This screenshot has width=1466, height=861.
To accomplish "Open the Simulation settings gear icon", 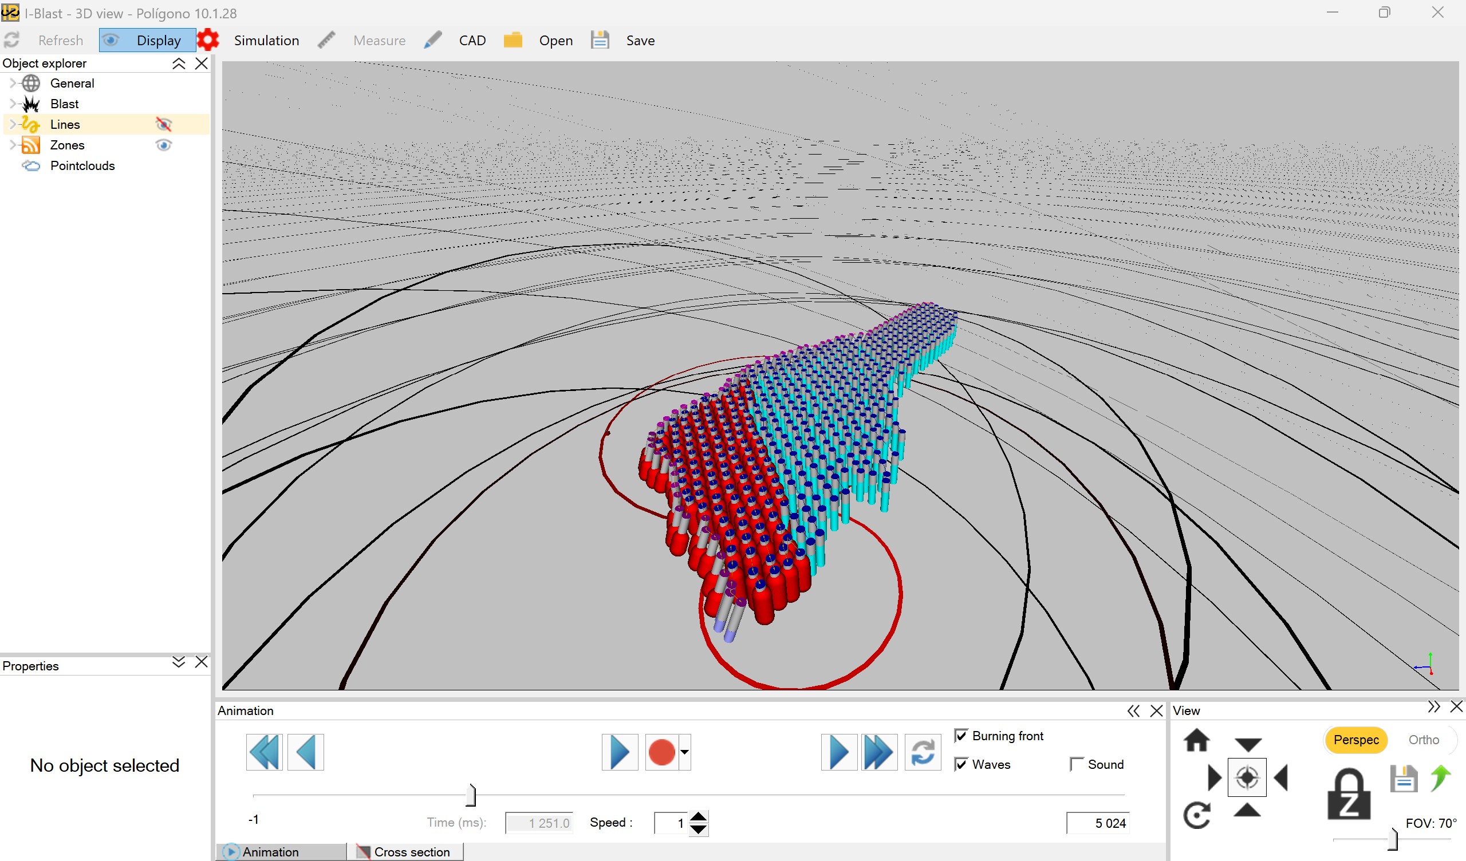I will 208,39.
